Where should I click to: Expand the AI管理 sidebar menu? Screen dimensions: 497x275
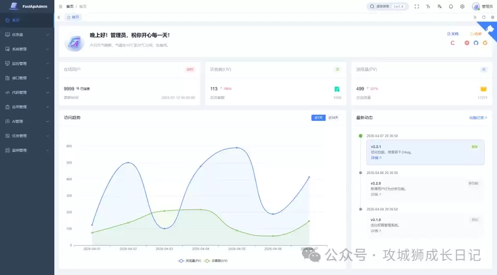coord(27,121)
